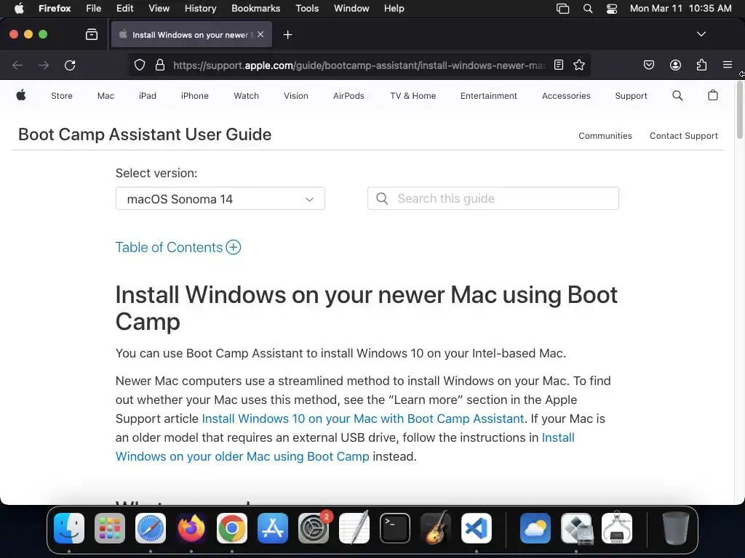The height and width of the screenshot is (558, 745).
Task: Open Firefox account menu
Action: [675, 65]
